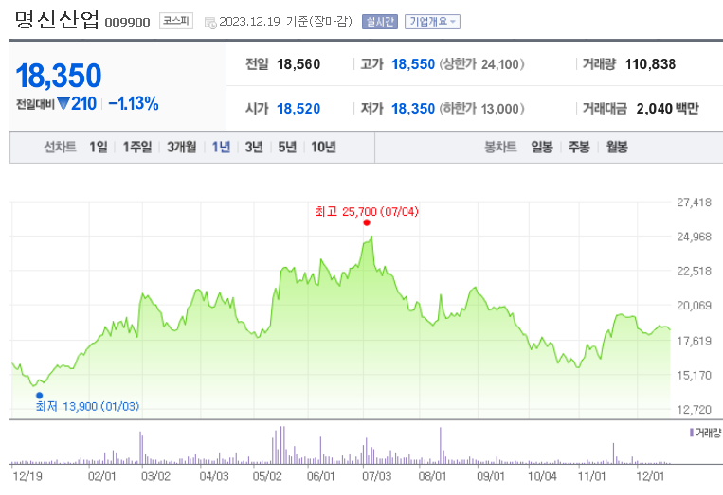Click the 20,069 y-axis label
The width and height of the screenshot is (723, 495).
(694, 306)
